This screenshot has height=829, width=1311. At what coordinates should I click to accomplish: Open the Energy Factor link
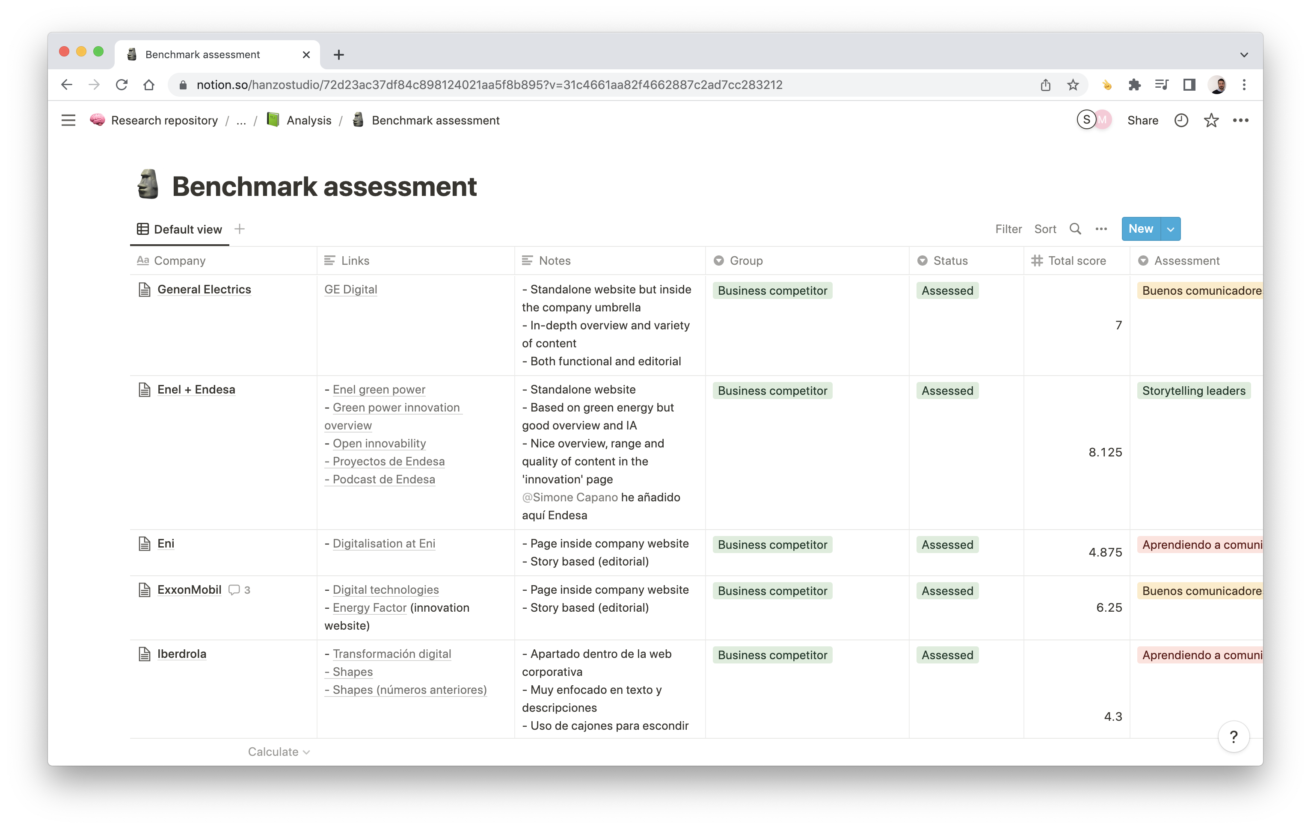[x=370, y=608]
